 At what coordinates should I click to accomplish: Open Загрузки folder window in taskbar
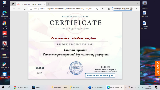tap(75, 87)
